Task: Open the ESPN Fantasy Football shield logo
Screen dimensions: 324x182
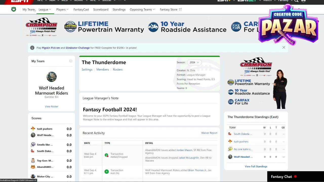Action: [x=14, y=9]
